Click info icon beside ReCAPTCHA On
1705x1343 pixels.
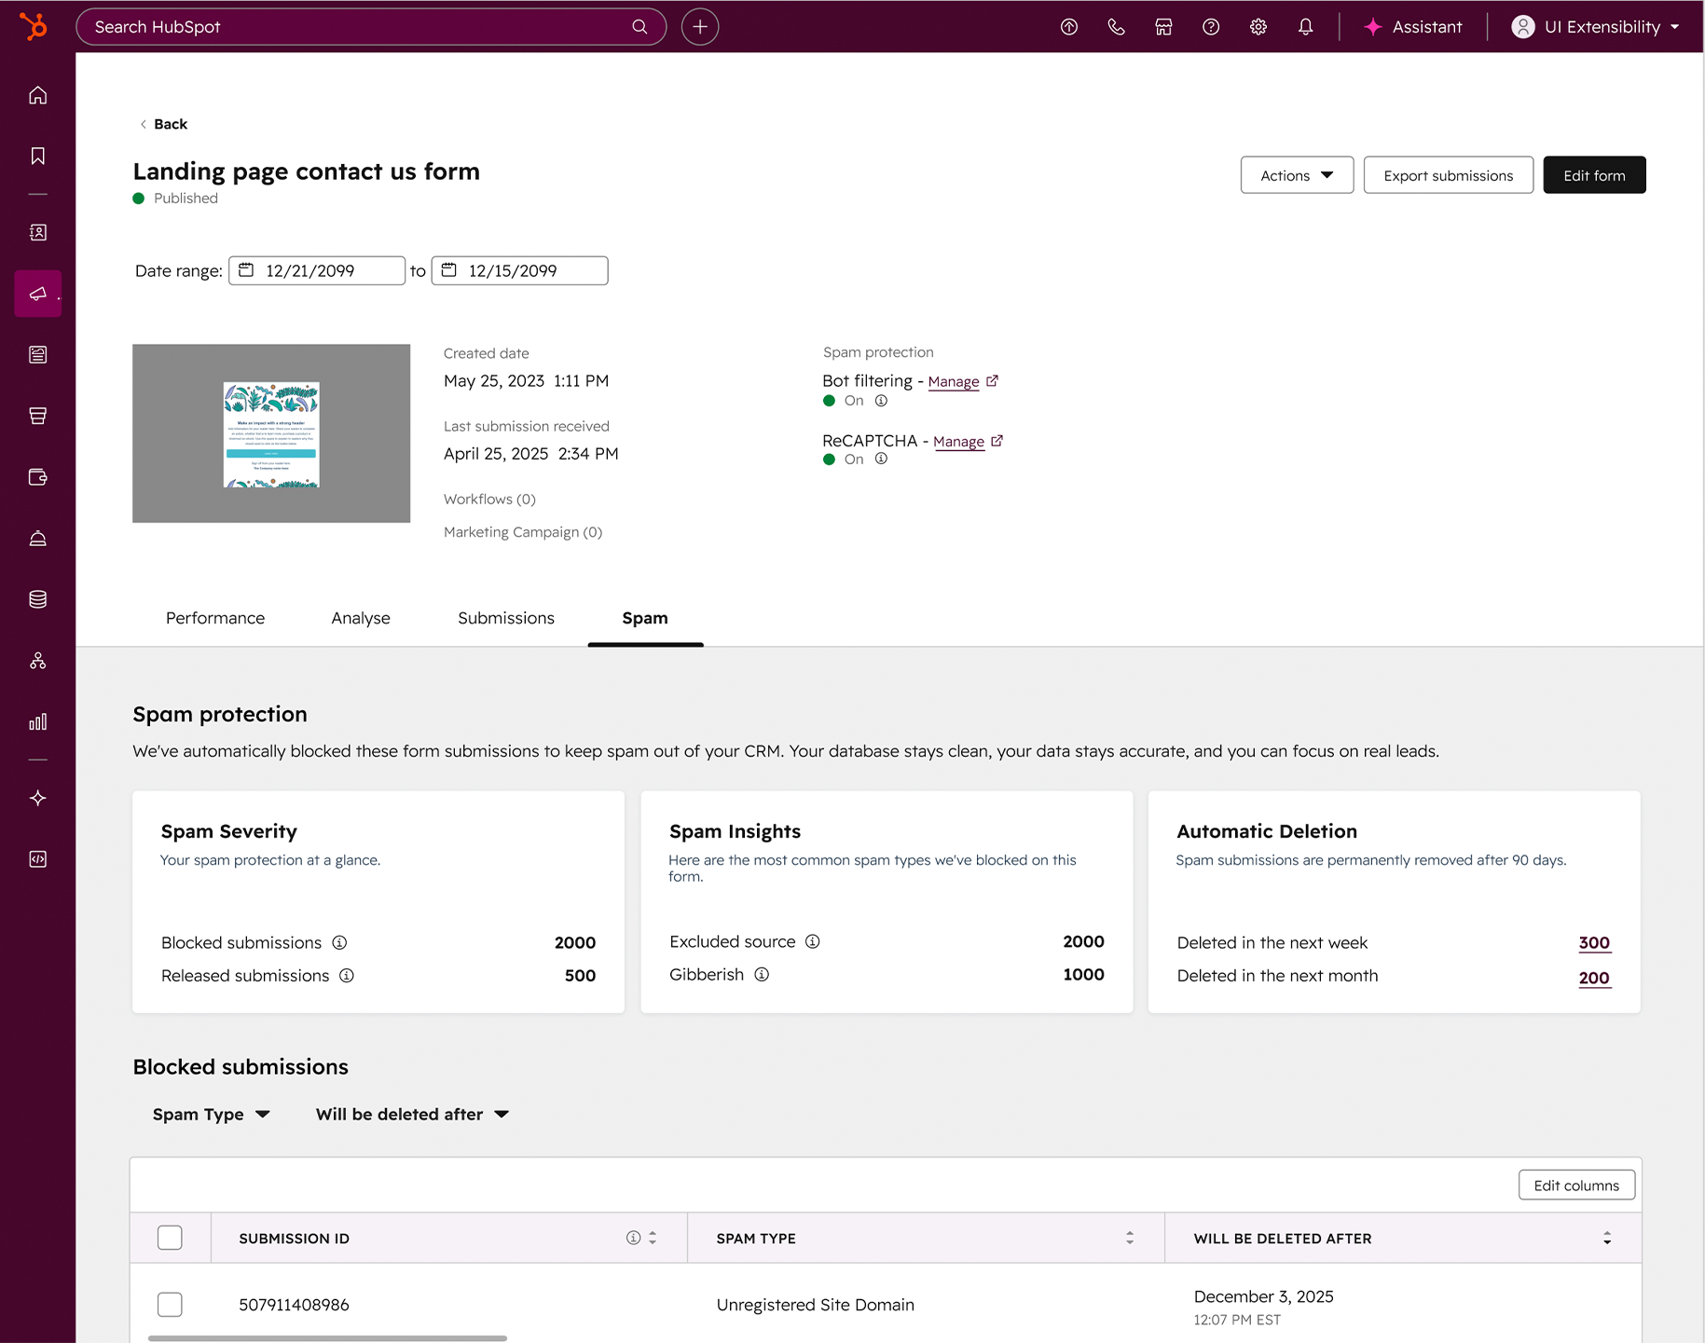pos(881,459)
